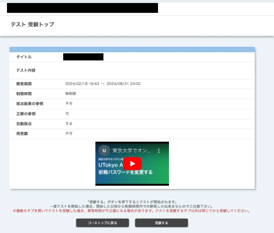Click the red multiple-tabs warning text
This screenshot has height=233, width=274.
tap(131, 211)
